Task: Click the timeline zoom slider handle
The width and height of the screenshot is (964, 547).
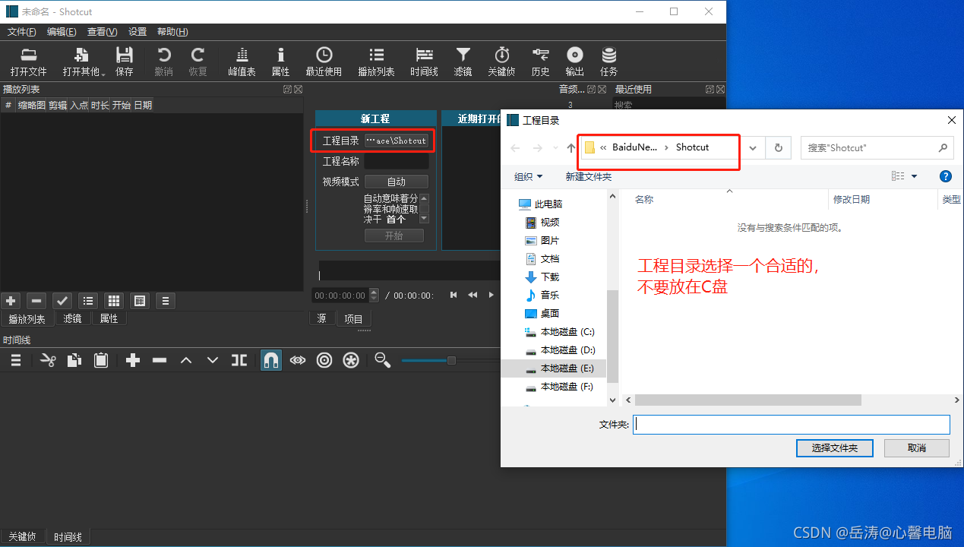Action: (x=451, y=360)
